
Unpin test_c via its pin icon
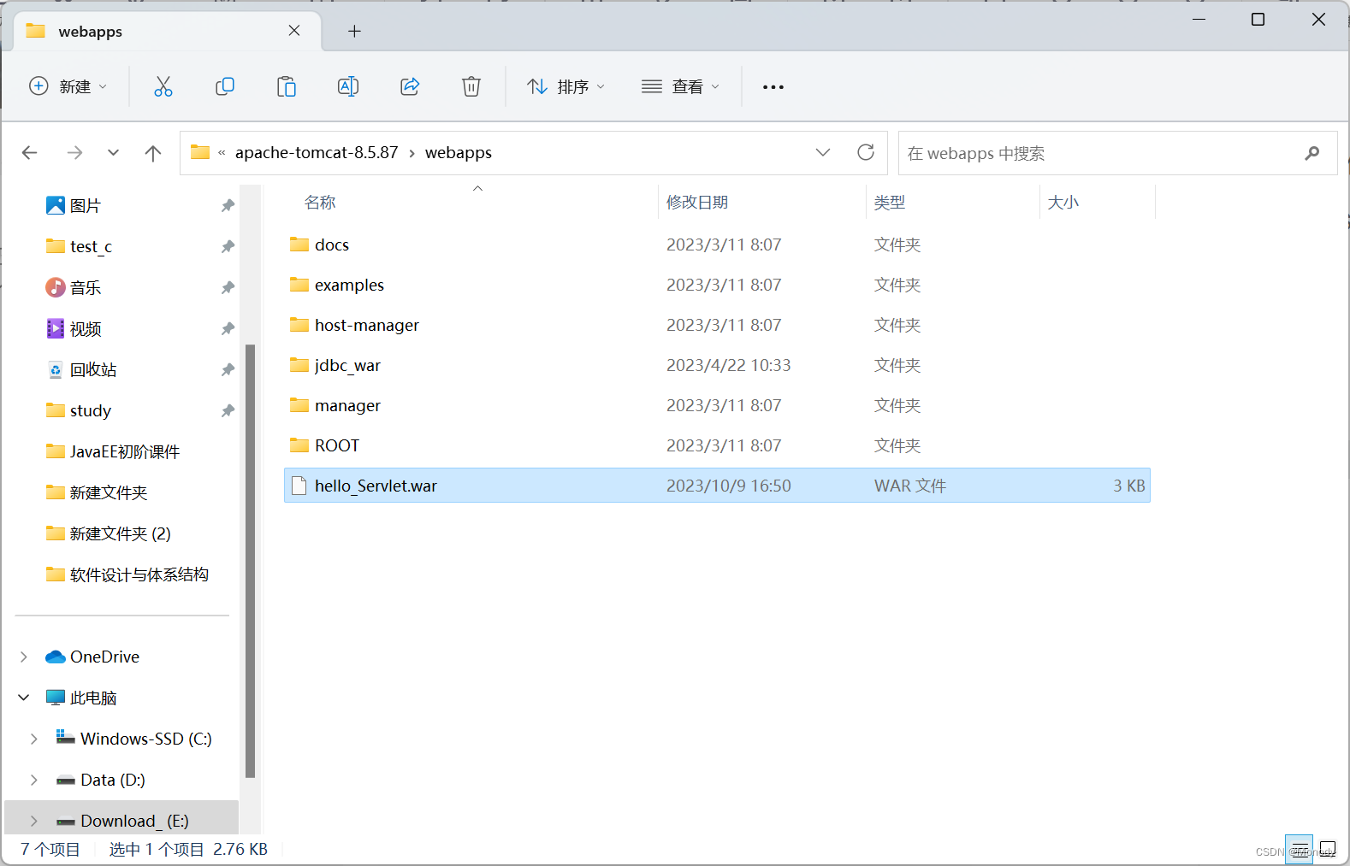(228, 246)
